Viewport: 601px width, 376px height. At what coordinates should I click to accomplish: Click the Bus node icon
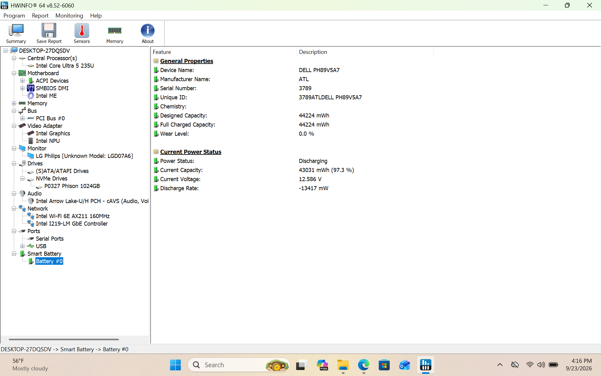click(22, 111)
